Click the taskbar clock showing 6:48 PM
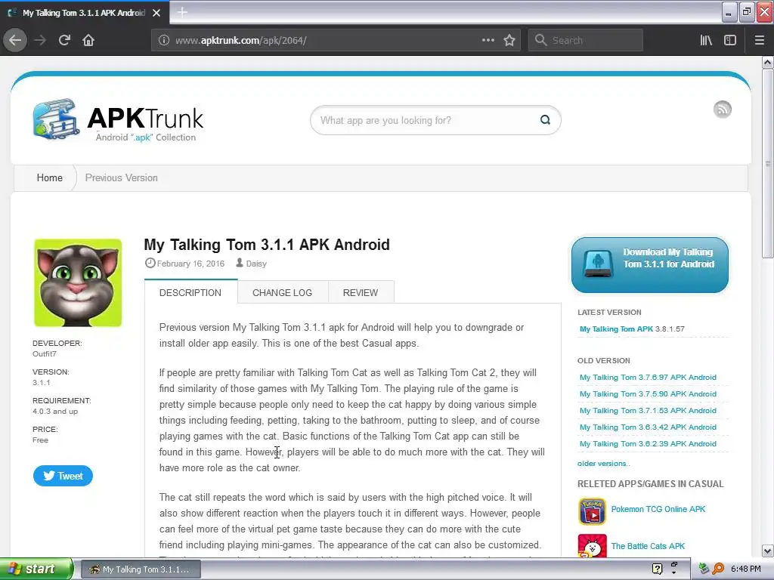Screen dimensions: 774x580 click(746, 569)
